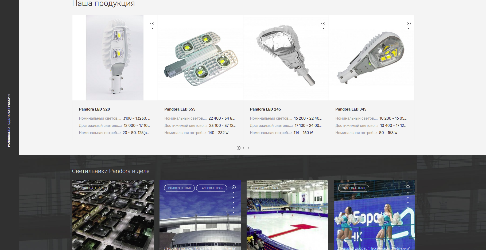The height and width of the screenshot is (250, 486).
Task: Click Номинальный светов… label under Pandora LED 520
Action: pyautogui.click(x=100, y=118)
